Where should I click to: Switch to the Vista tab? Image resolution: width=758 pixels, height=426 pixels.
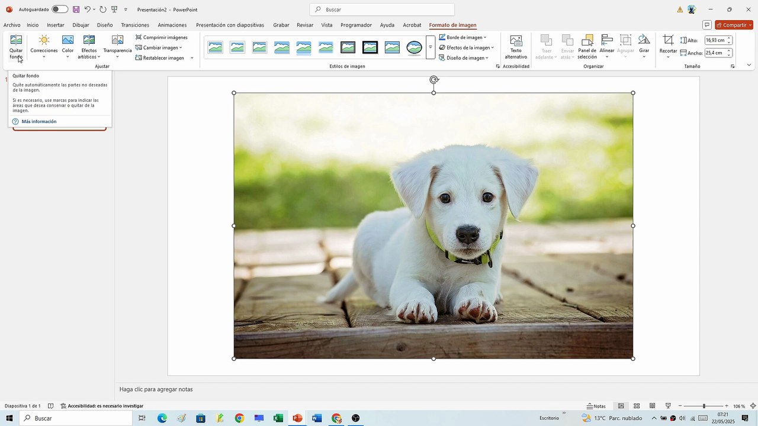click(x=327, y=25)
